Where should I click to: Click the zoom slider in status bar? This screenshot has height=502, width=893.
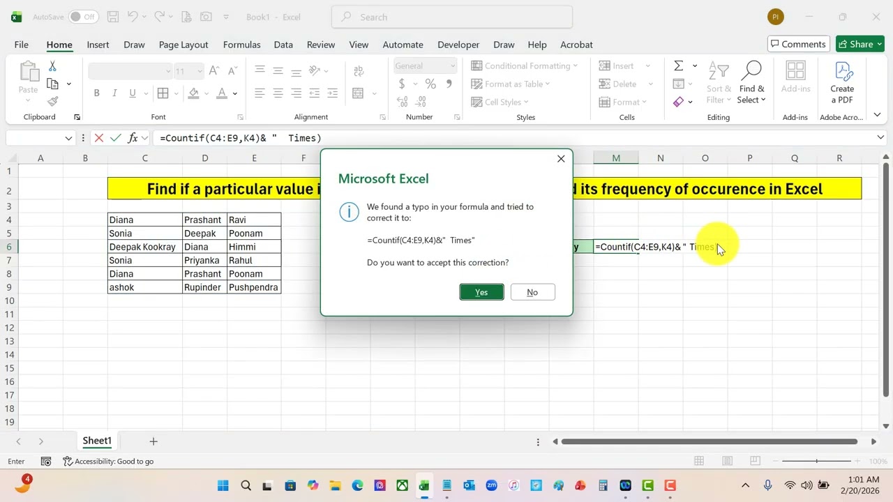817,461
